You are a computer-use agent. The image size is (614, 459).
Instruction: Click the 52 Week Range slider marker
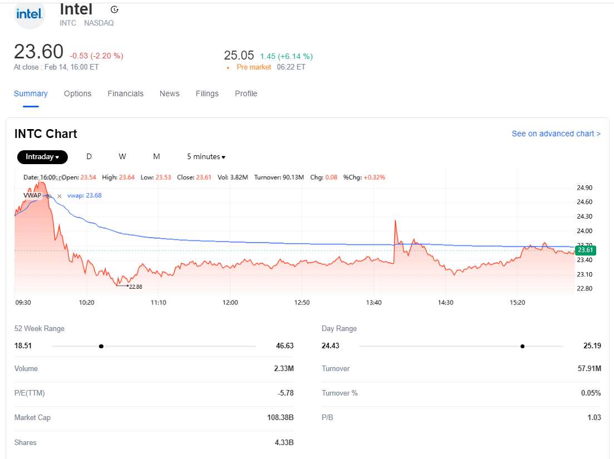coord(101,346)
